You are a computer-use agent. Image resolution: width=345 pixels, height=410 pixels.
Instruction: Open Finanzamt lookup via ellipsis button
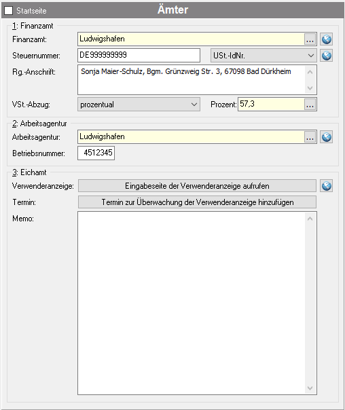(x=310, y=39)
